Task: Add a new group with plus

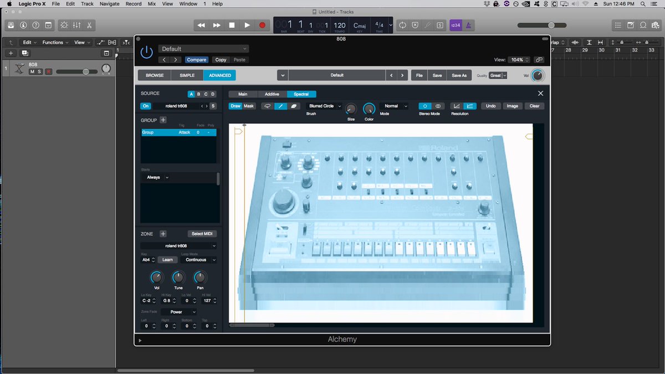Action: [x=163, y=120]
